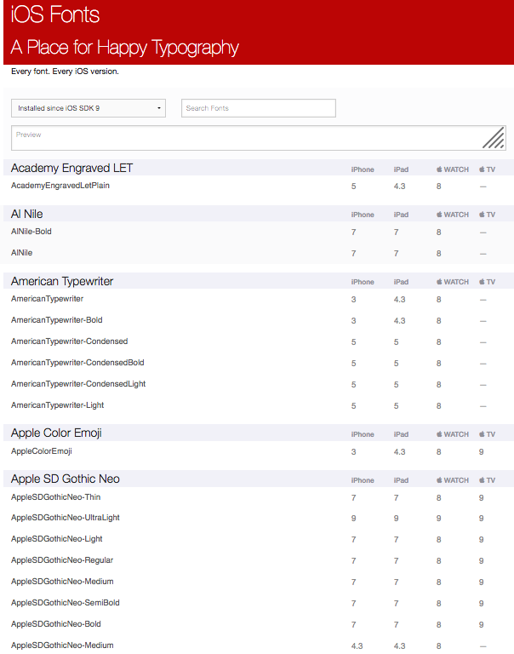Pick the AmericanTypewriter font name
The image size is (514, 654).
[47, 299]
